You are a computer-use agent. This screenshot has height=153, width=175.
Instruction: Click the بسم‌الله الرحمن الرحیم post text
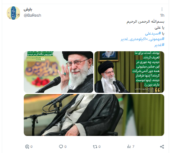(145, 22)
